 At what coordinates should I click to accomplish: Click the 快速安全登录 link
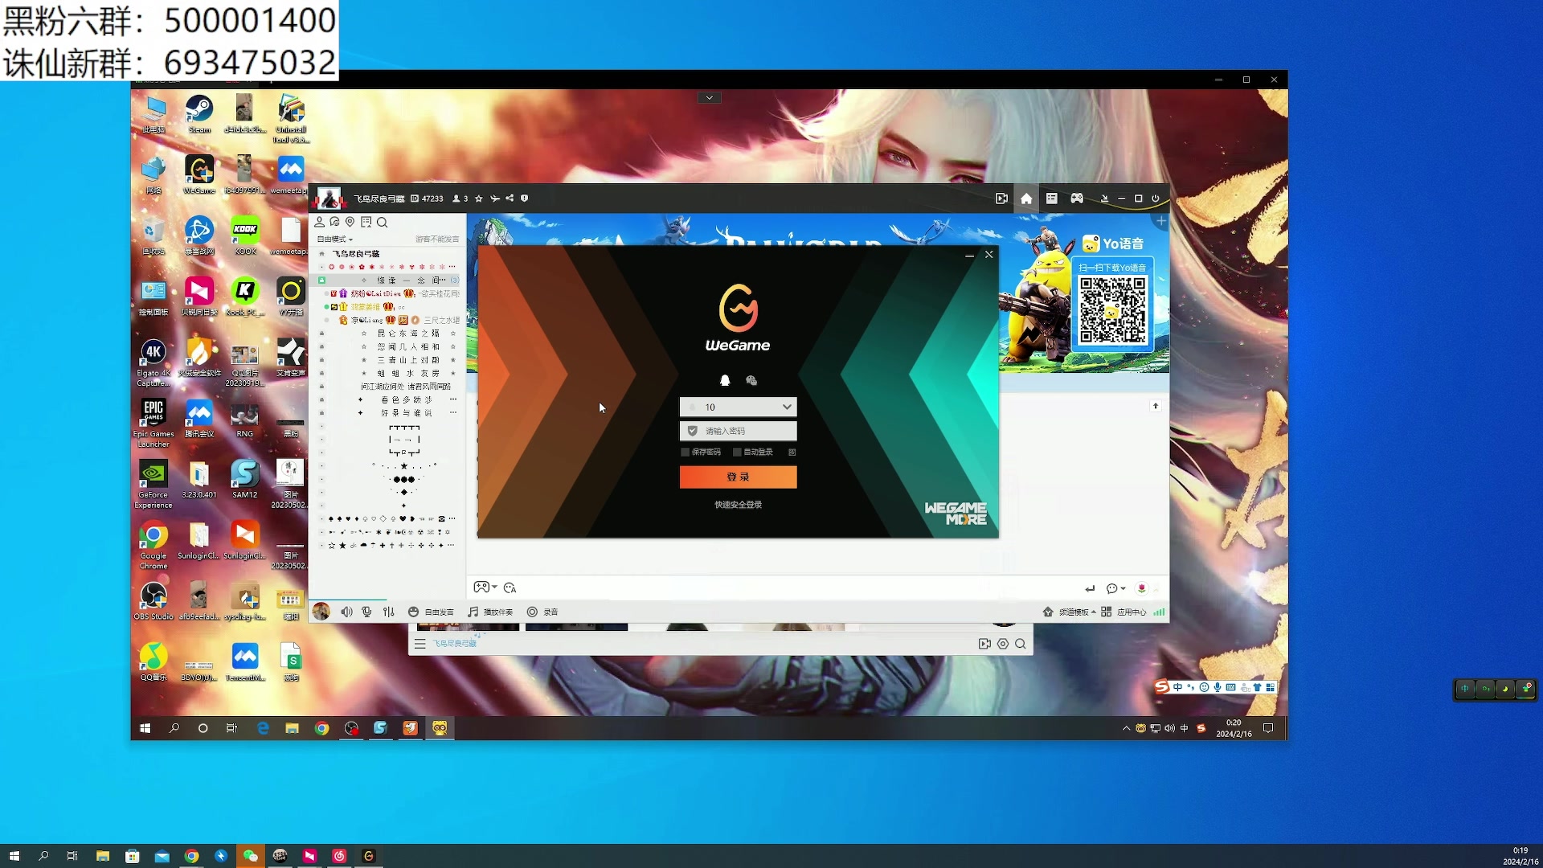tap(738, 505)
